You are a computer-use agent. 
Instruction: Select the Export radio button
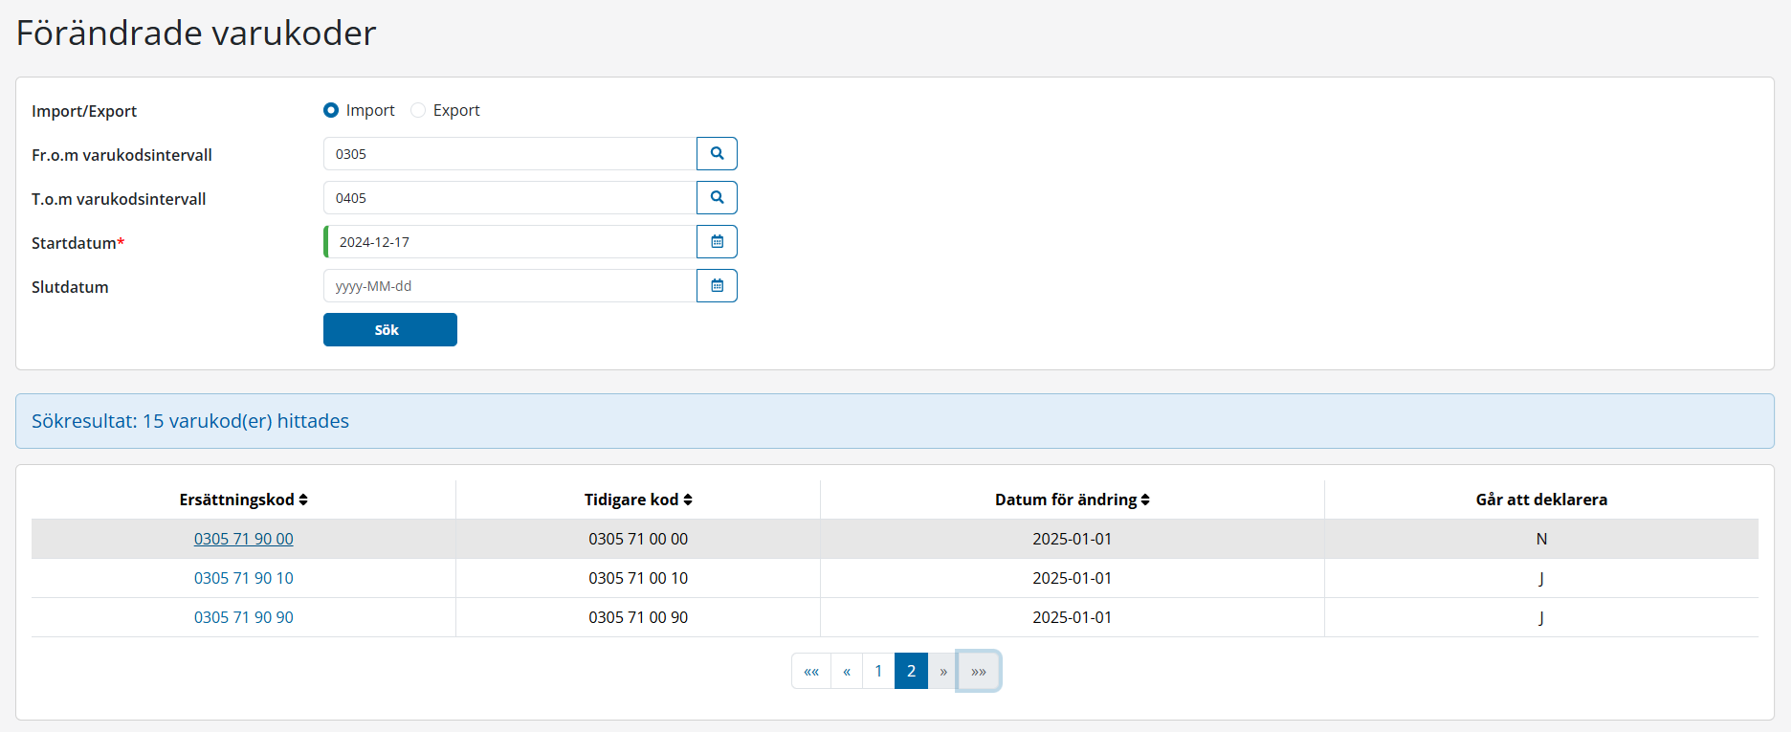click(x=418, y=110)
